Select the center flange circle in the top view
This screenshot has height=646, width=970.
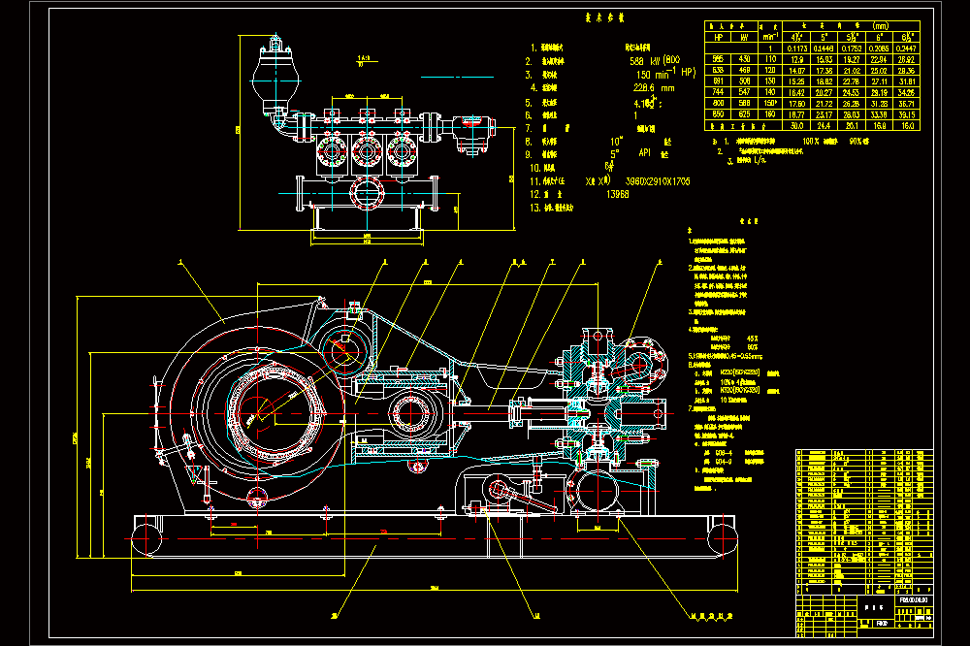(x=367, y=194)
